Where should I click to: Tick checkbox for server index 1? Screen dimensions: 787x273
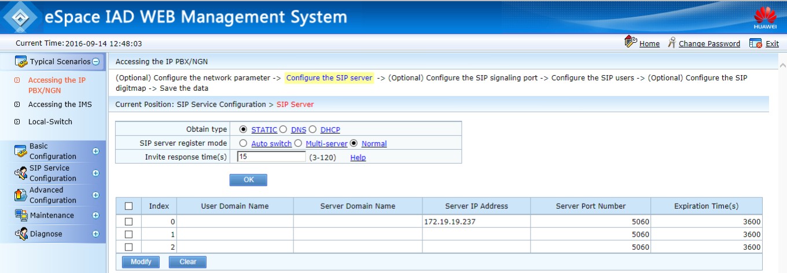tap(129, 234)
